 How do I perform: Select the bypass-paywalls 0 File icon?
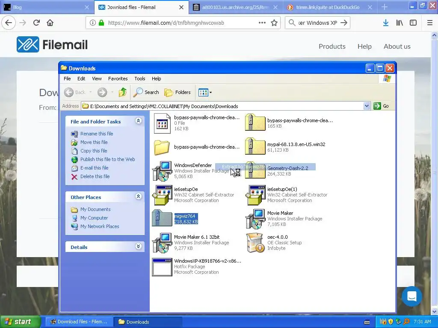(162, 123)
